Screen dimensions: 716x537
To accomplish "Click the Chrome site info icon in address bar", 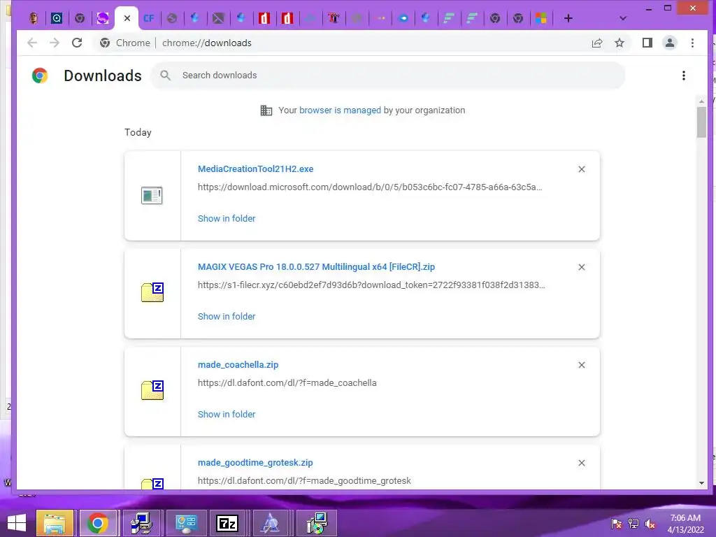I will [x=105, y=43].
